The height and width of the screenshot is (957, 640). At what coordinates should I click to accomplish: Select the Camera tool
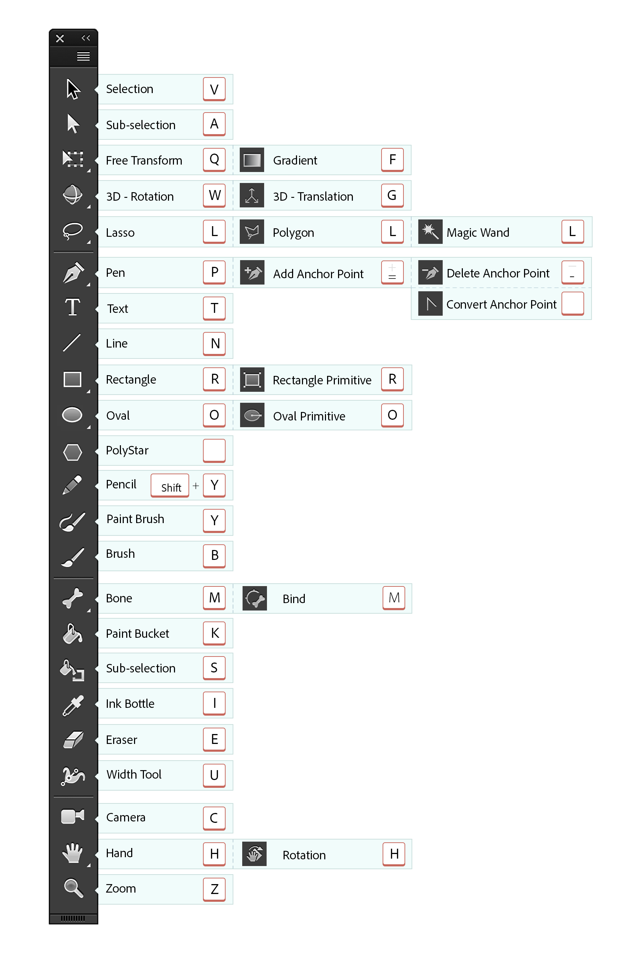coord(73,816)
